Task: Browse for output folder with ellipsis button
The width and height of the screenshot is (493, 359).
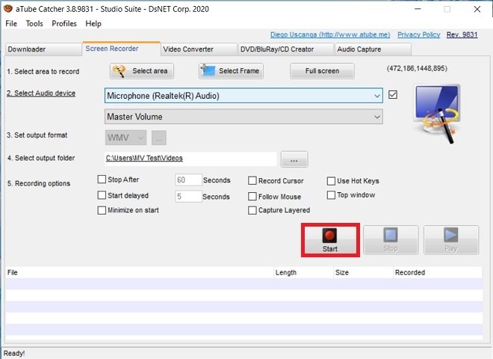Action: 294,159
